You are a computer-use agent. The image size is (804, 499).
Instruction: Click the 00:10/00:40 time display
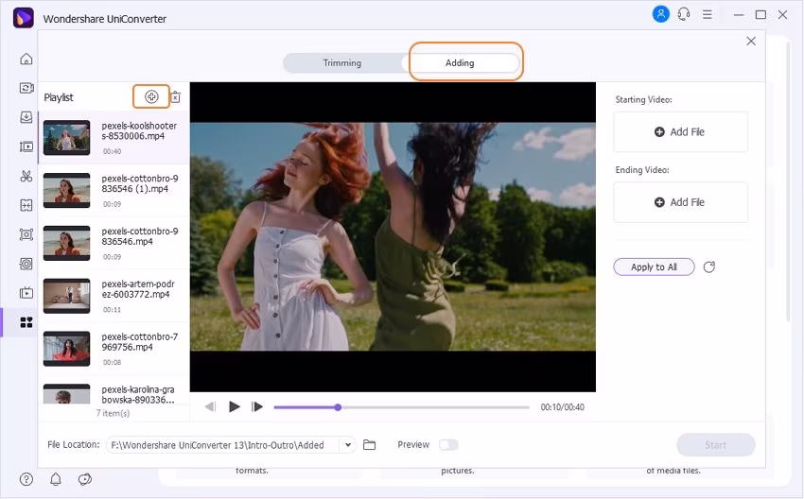562,407
